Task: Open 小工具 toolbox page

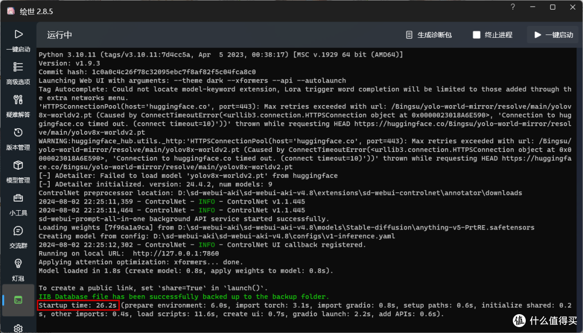Action: pyautogui.click(x=18, y=205)
